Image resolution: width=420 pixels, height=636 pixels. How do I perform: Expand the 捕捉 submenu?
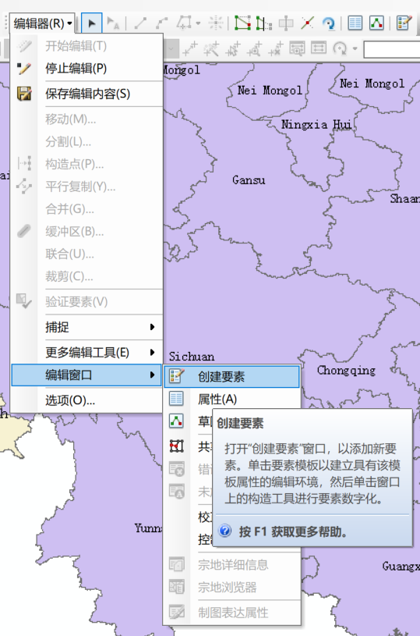point(87,327)
